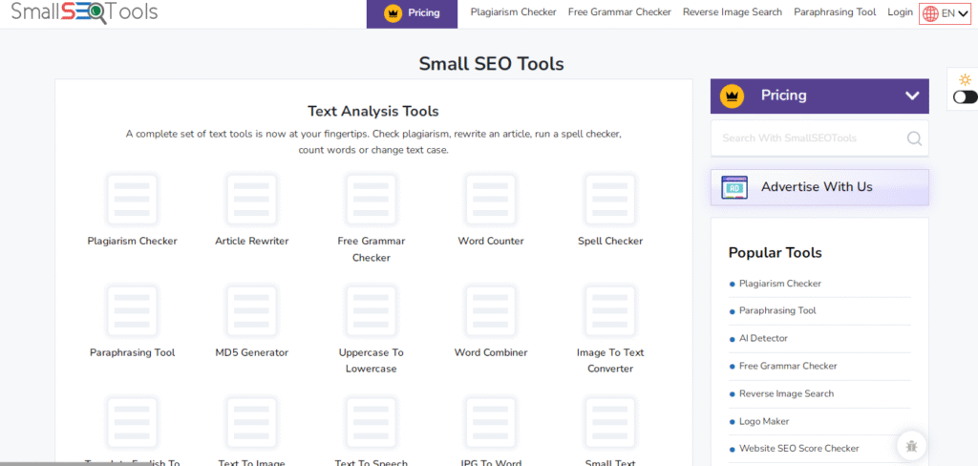Open the Spell Checker tool icon
Image resolution: width=978 pixels, height=466 pixels.
click(x=610, y=199)
